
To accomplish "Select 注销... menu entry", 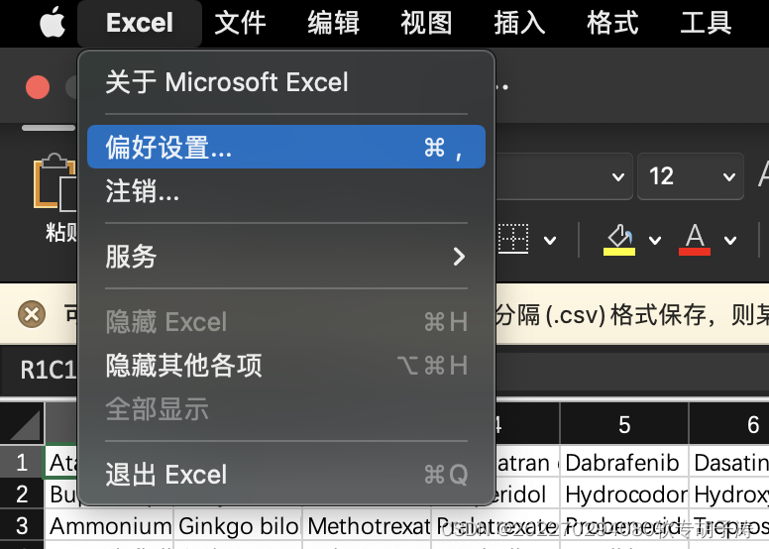I will (286, 190).
